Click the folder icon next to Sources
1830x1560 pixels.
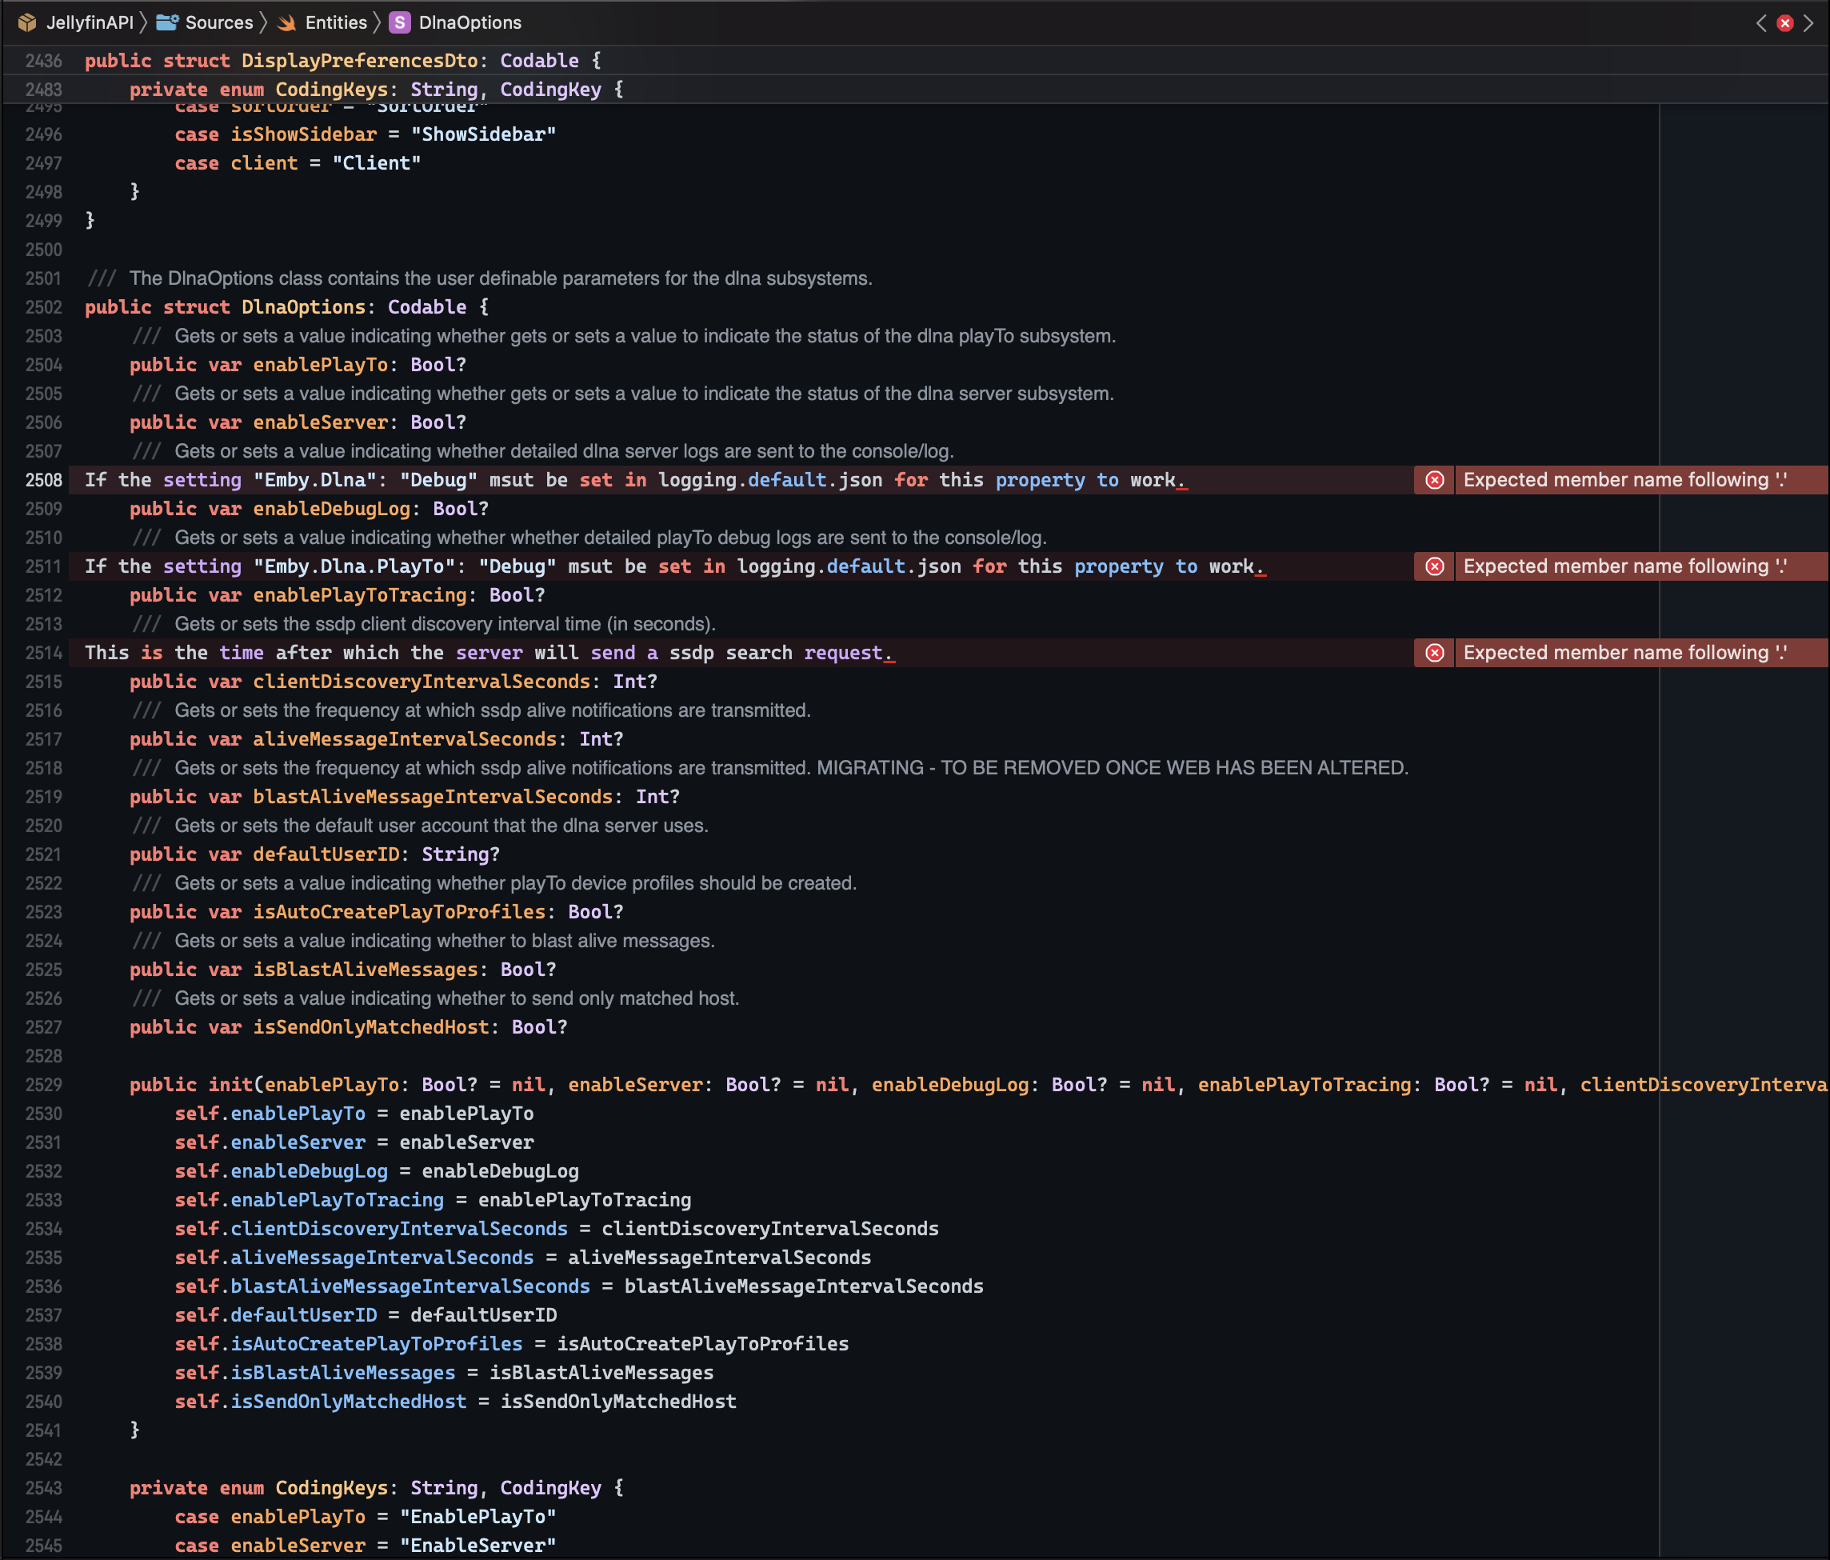coord(166,23)
